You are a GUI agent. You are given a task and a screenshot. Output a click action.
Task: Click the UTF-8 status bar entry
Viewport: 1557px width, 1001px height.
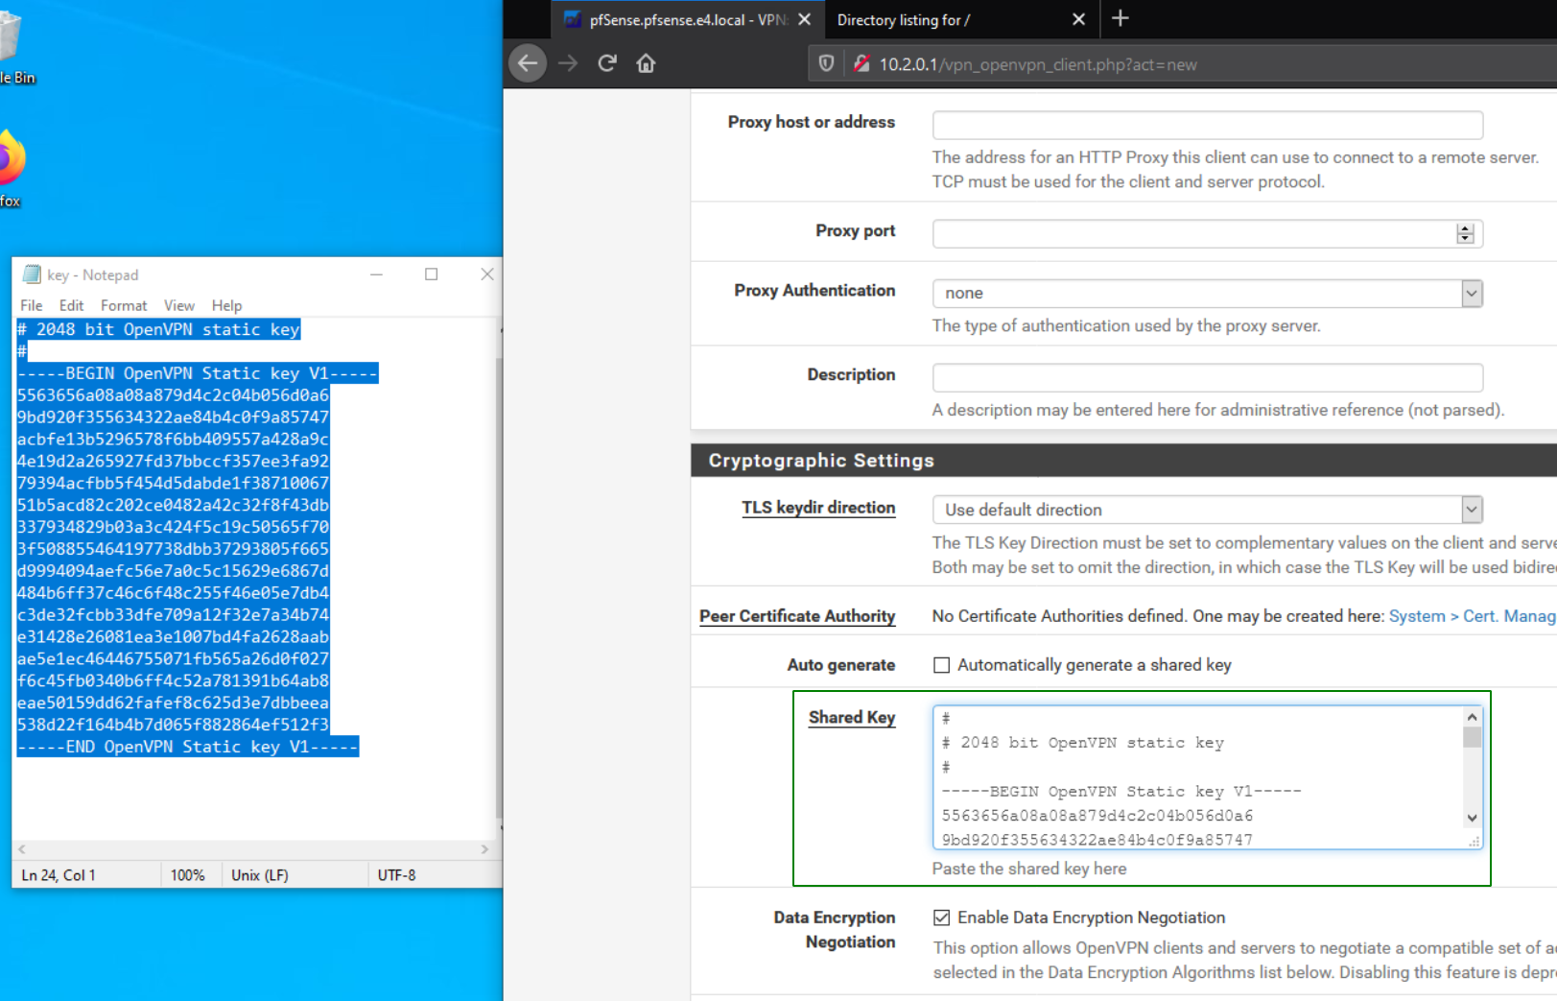point(396,875)
